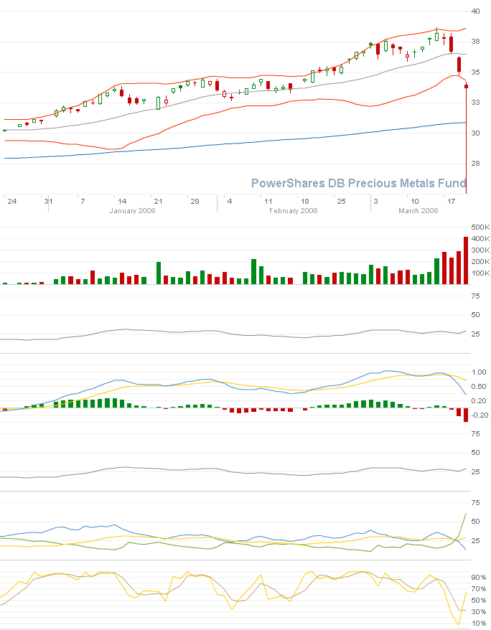This screenshot has width=491, height=630.
Task: Click the 90% oscillator axis label
Action: pos(479,578)
